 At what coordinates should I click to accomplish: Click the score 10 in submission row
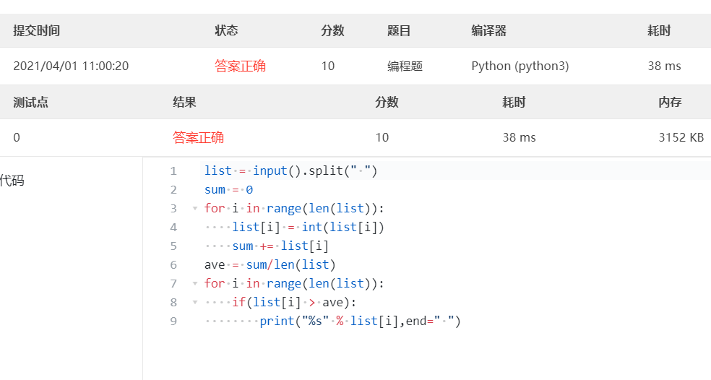328,66
